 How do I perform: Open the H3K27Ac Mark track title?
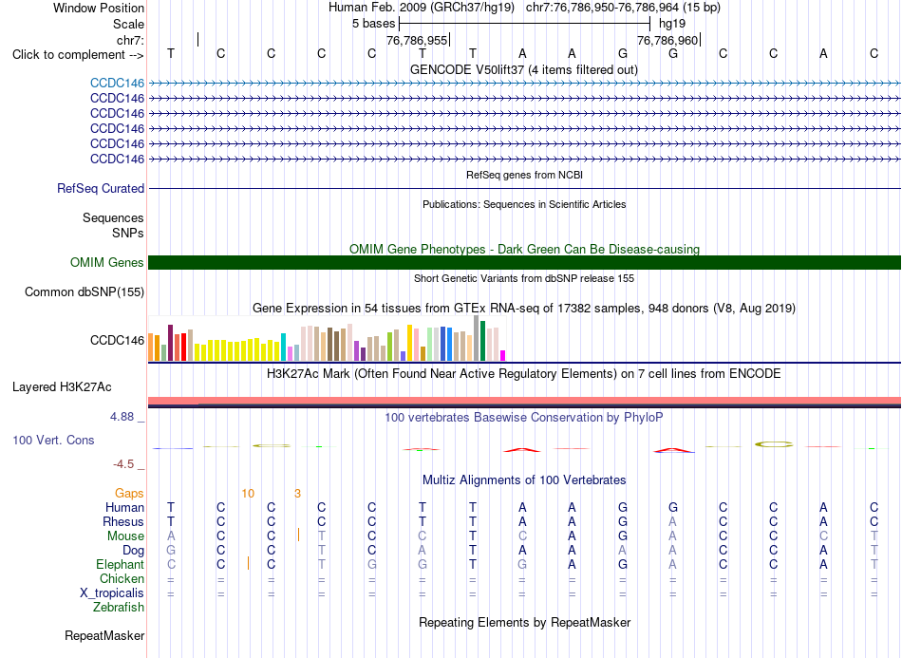(523, 374)
